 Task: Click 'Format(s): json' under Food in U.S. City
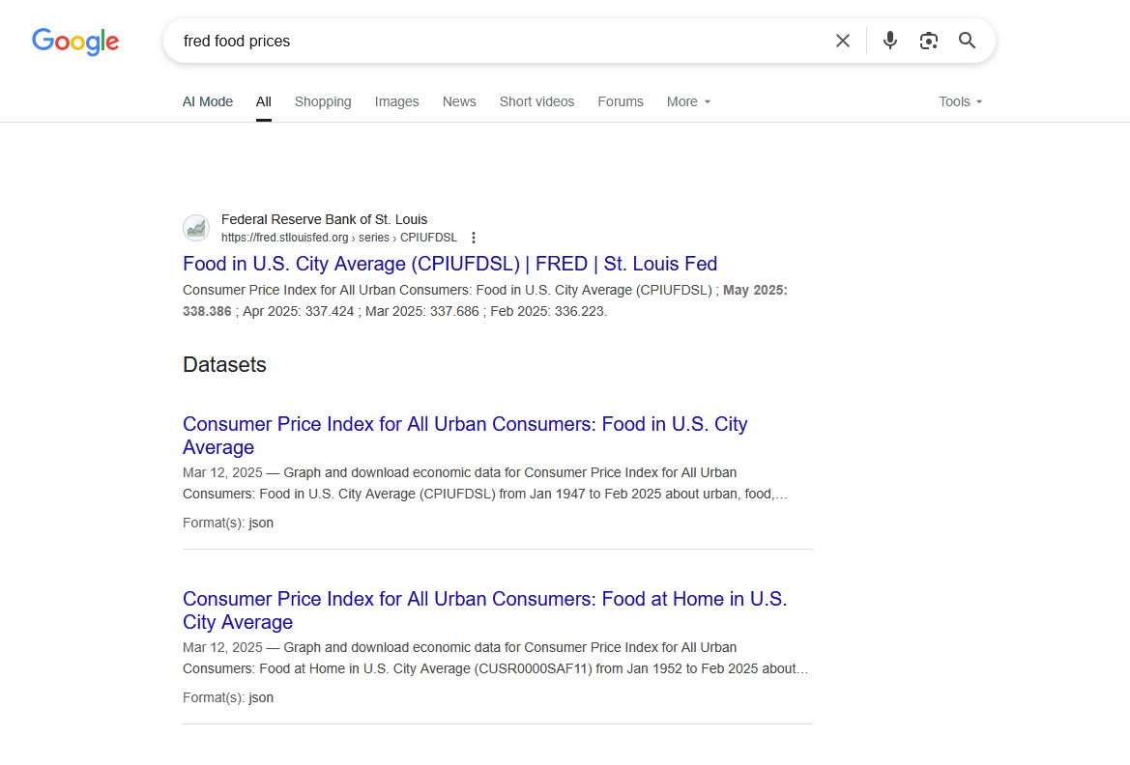pos(228,523)
